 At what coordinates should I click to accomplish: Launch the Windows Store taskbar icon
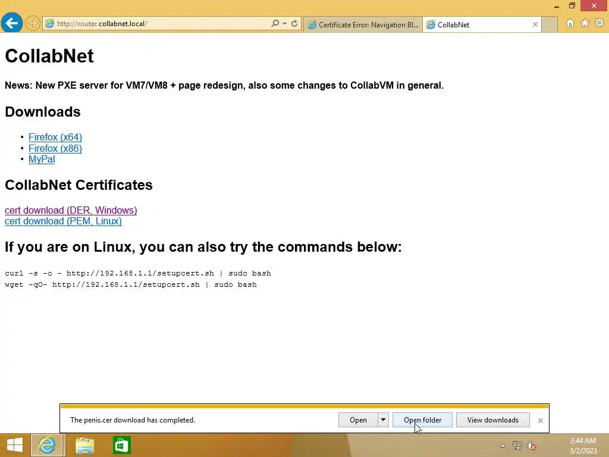coord(121,445)
